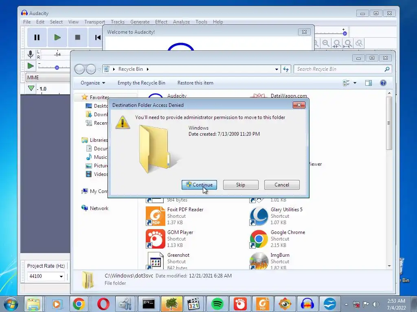
Task: Click Recycle Bin in the address breadcrumb
Action: [x=131, y=69]
